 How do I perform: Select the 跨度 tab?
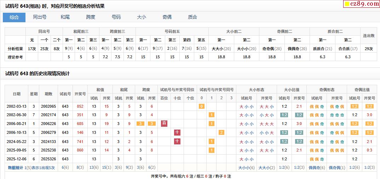(91, 17)
